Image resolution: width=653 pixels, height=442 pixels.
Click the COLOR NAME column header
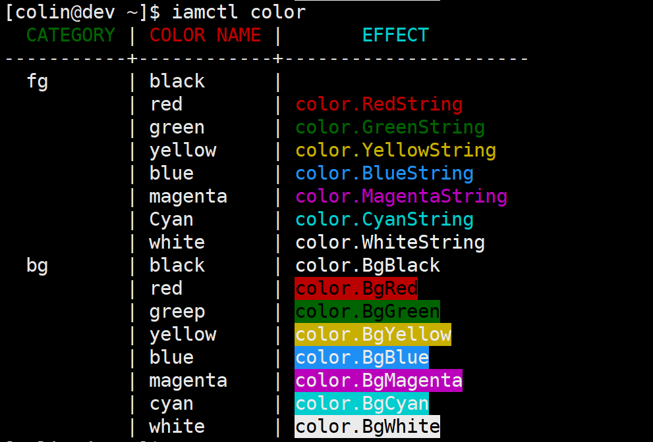(205, 36)
